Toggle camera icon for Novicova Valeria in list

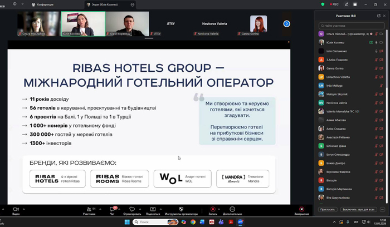point(381,103)
